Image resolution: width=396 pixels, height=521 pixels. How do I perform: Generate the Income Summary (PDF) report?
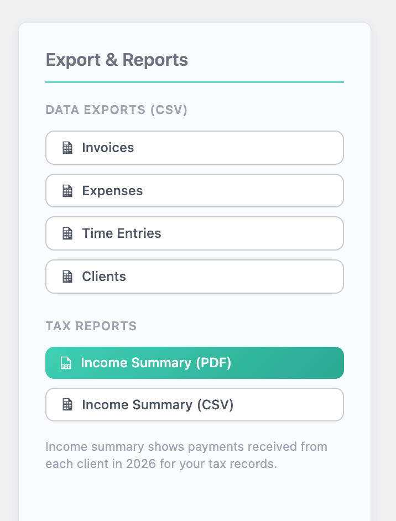[x=194, y=363]
